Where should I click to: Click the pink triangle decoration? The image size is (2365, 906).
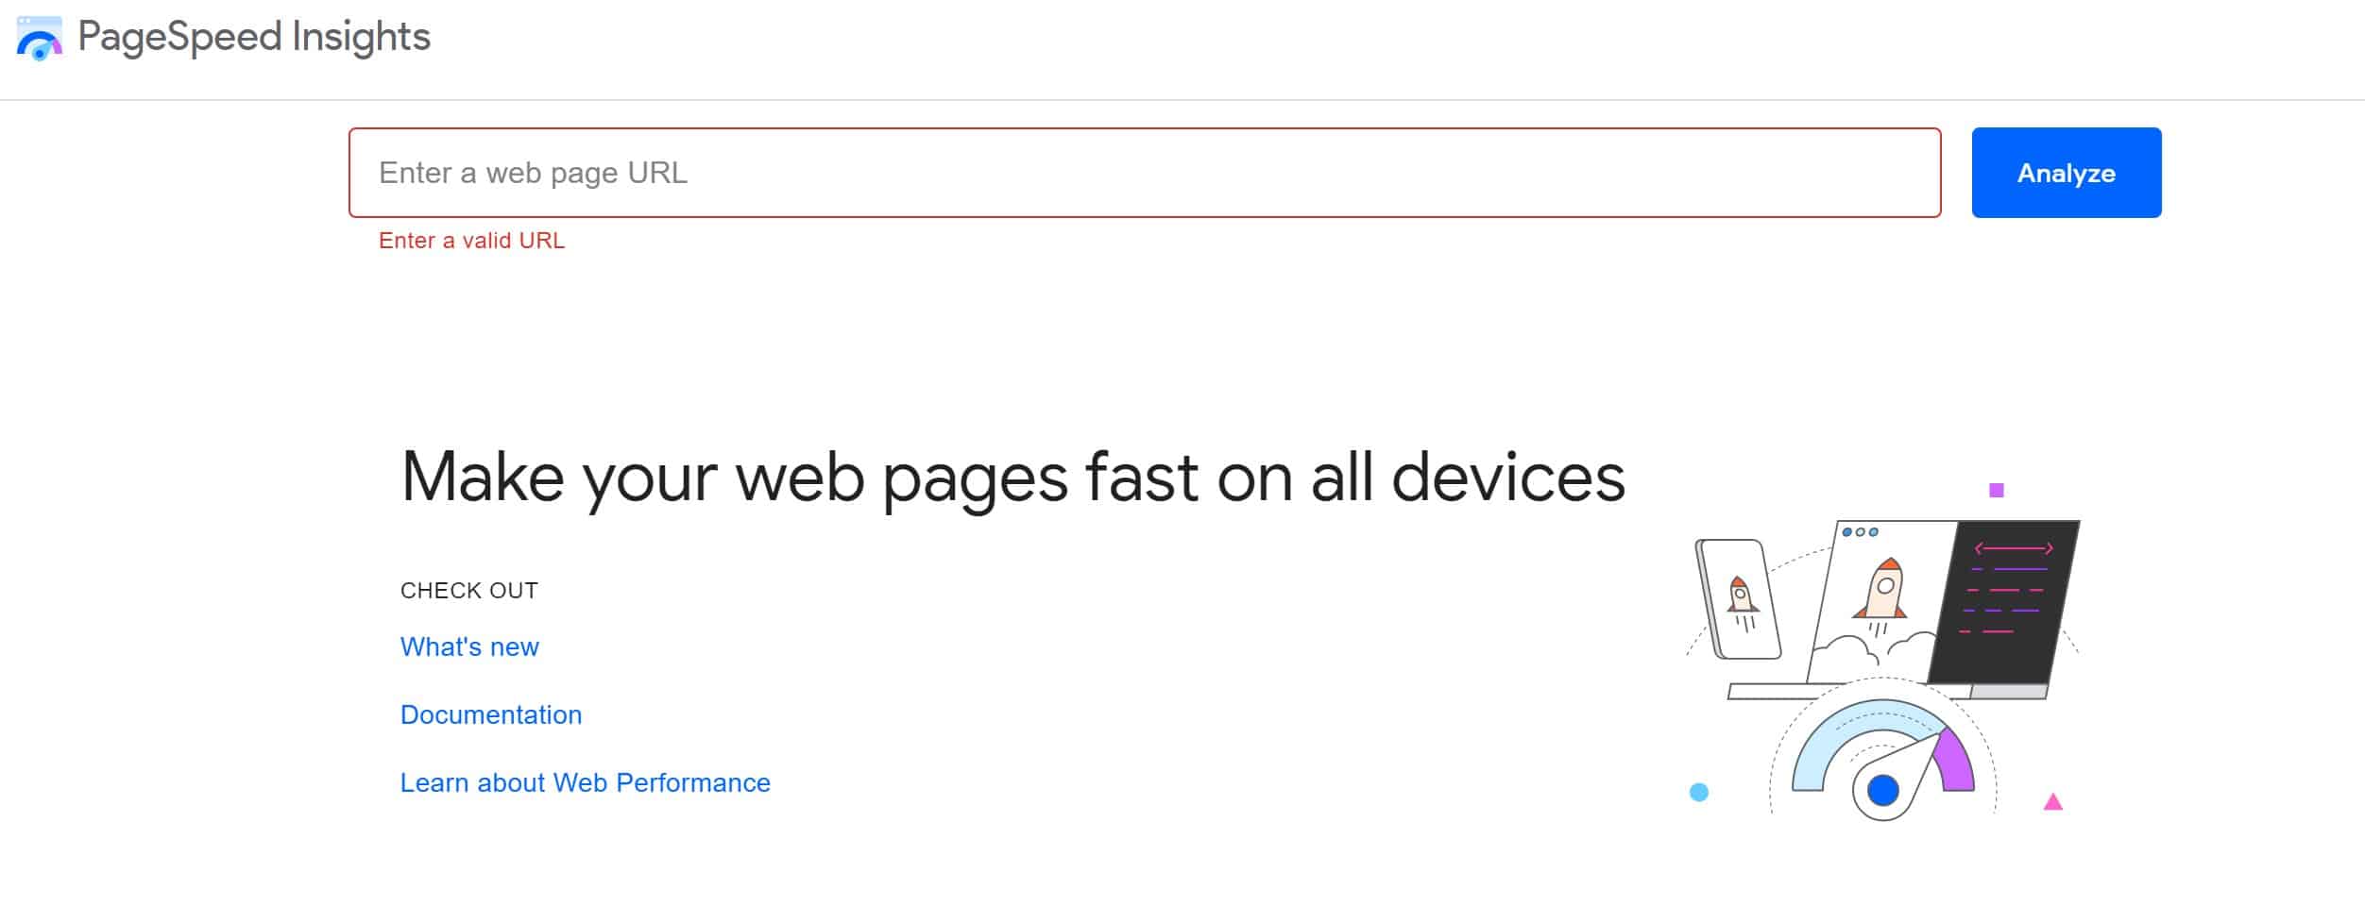pos(2052,802)
